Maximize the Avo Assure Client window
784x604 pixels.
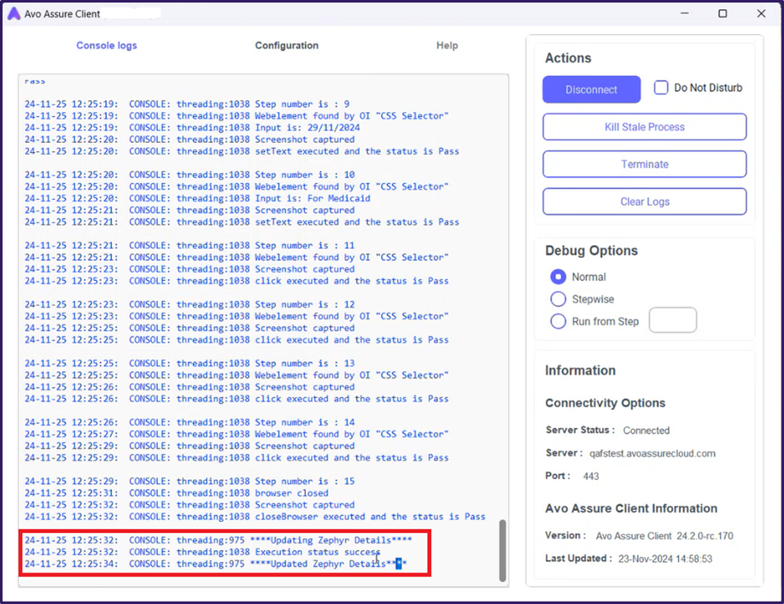pyautogui.click(x=723, y=14)
